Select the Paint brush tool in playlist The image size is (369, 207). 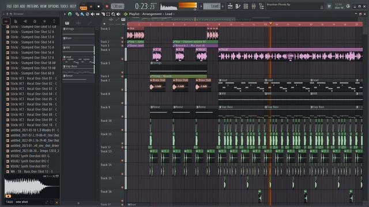coord(82,14)
